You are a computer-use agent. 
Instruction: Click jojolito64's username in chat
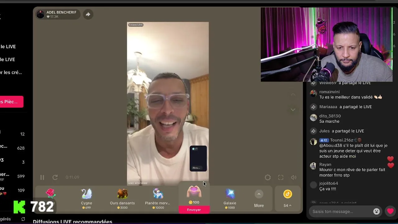point(329,184)
